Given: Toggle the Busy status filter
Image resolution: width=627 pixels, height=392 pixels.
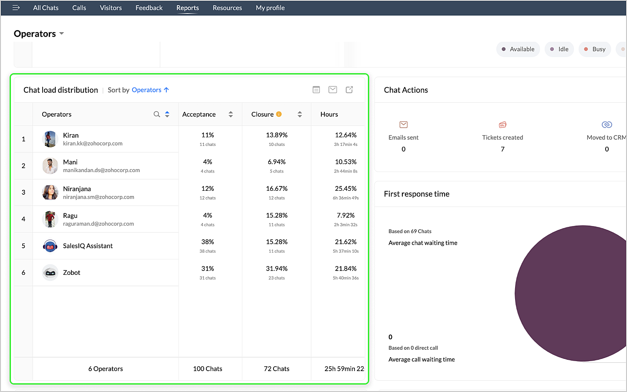Looking at the screenshot, I should pyautogui.click(x=594, y=49).
